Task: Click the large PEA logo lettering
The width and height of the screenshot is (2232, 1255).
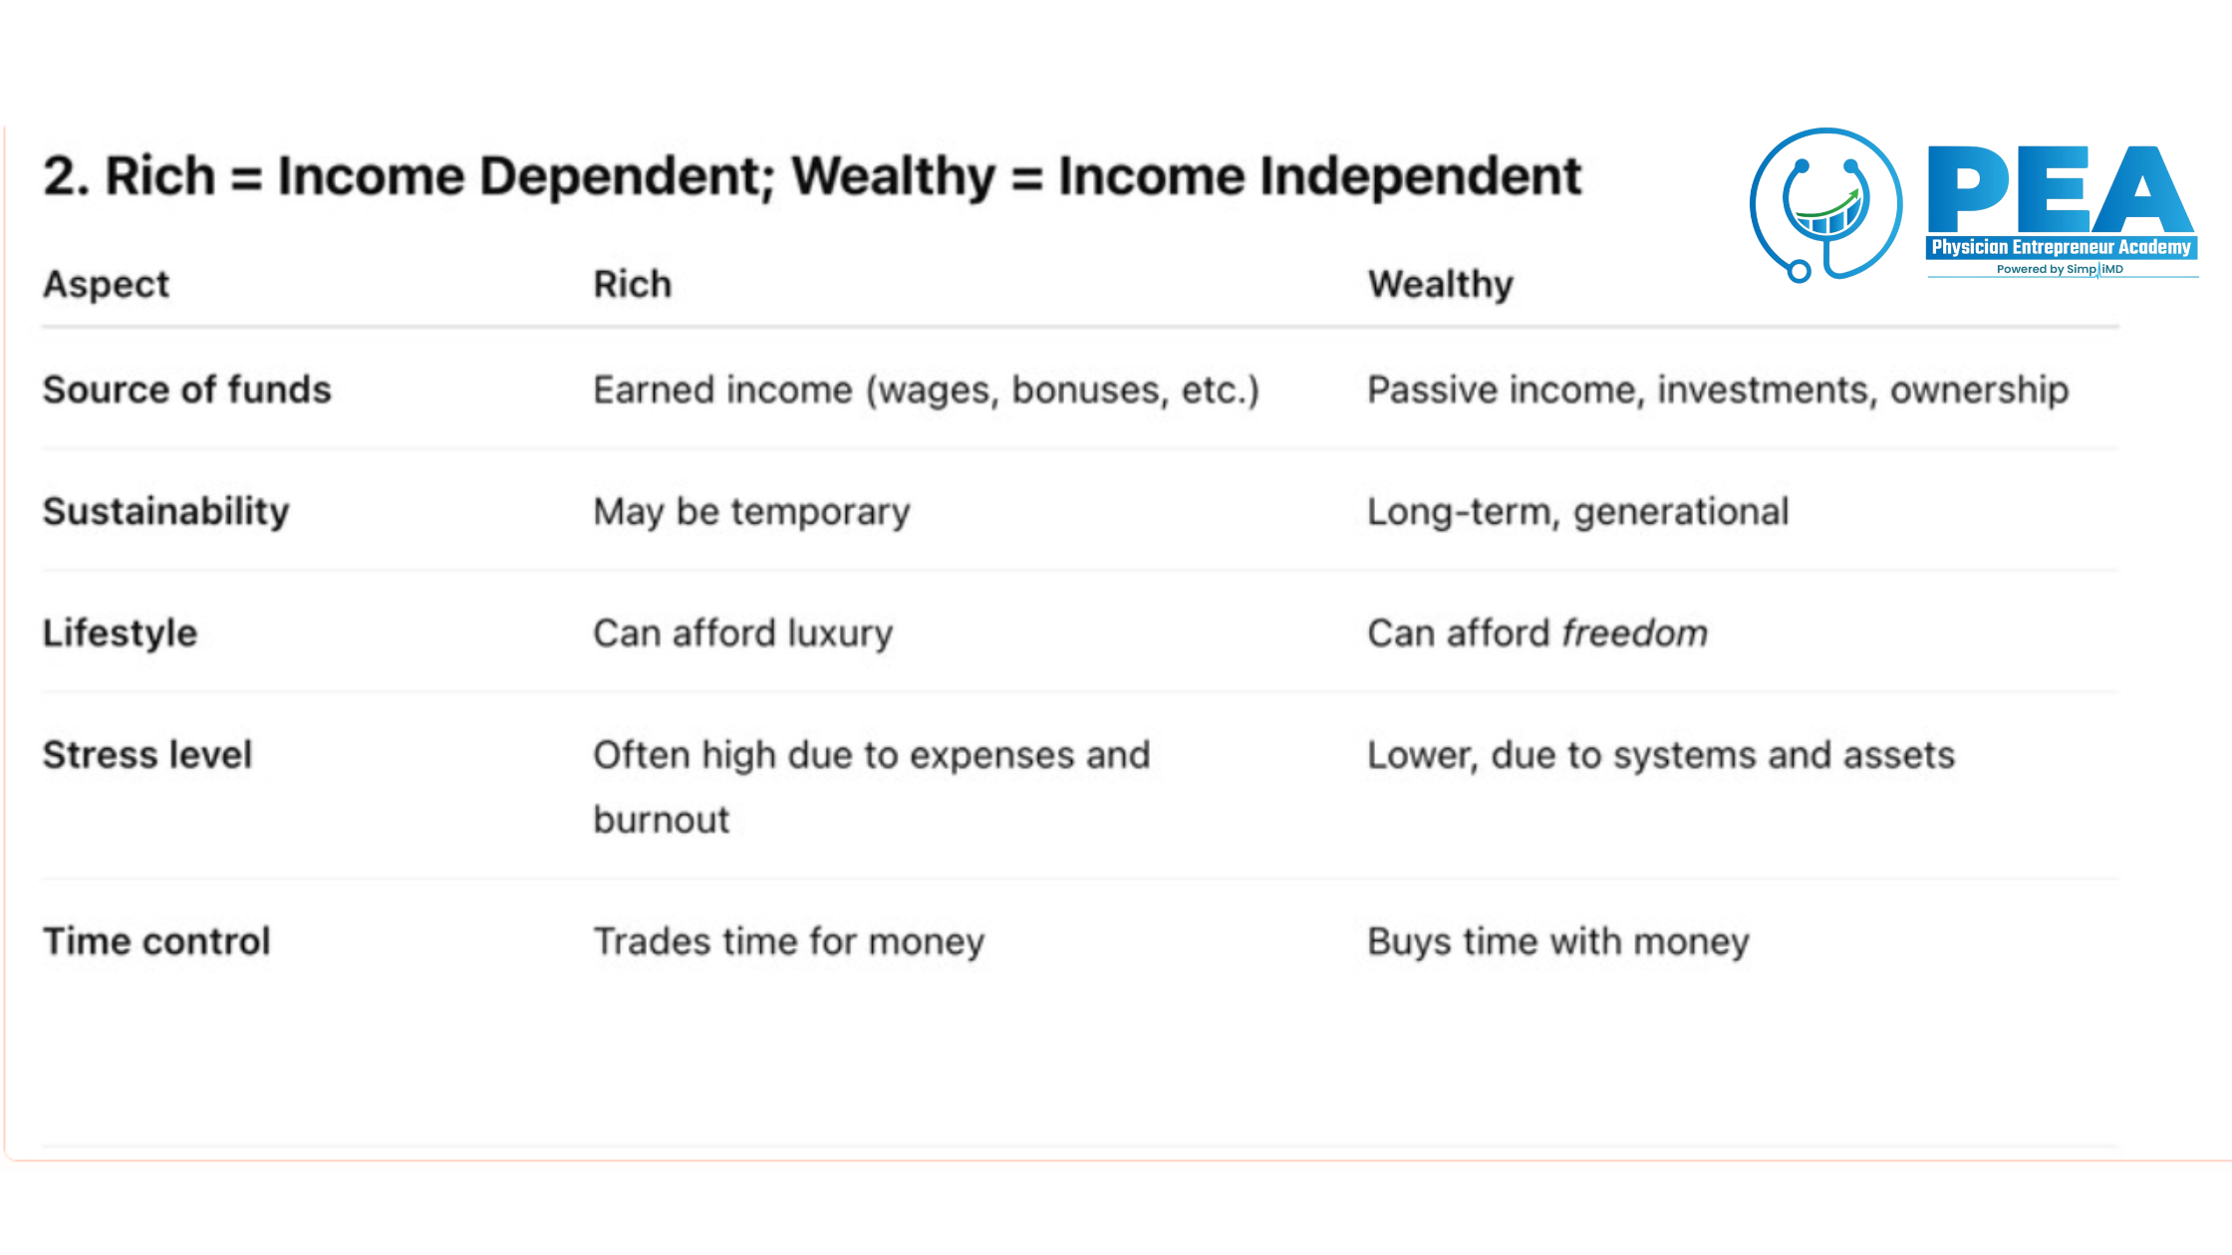Action: pos(2061,189)
